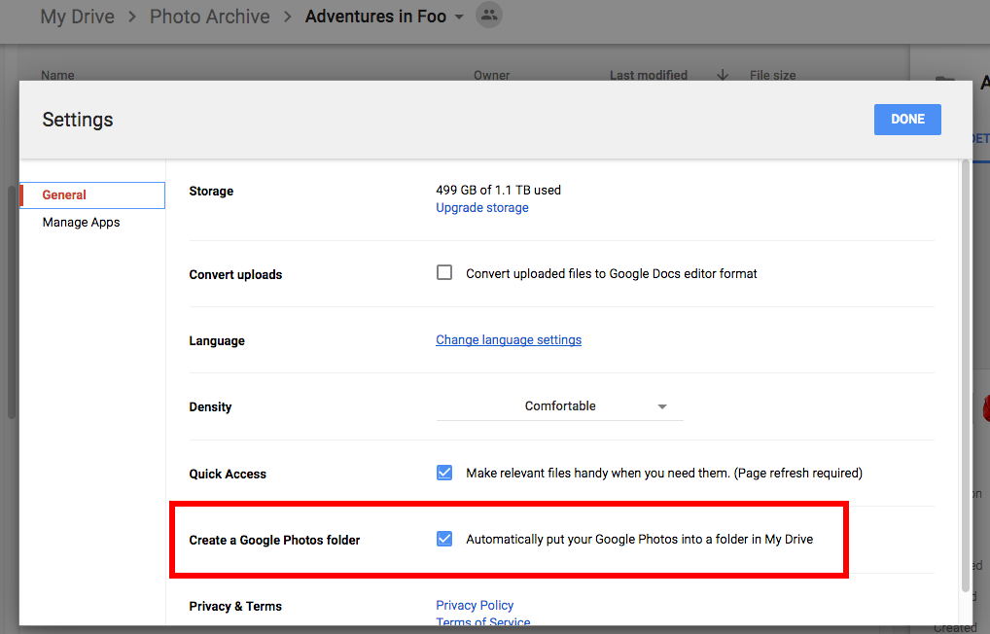Enable Convert uploaded files to Google Docs format
The height and width of the screenshot is (634, 990).
pyautogui.click(x=444, y=272)
